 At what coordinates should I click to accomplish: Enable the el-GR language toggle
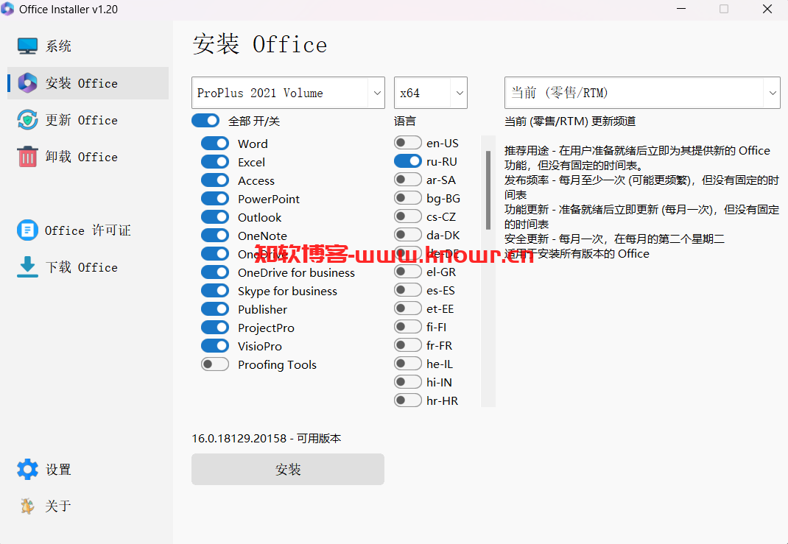tap(407, 272)
